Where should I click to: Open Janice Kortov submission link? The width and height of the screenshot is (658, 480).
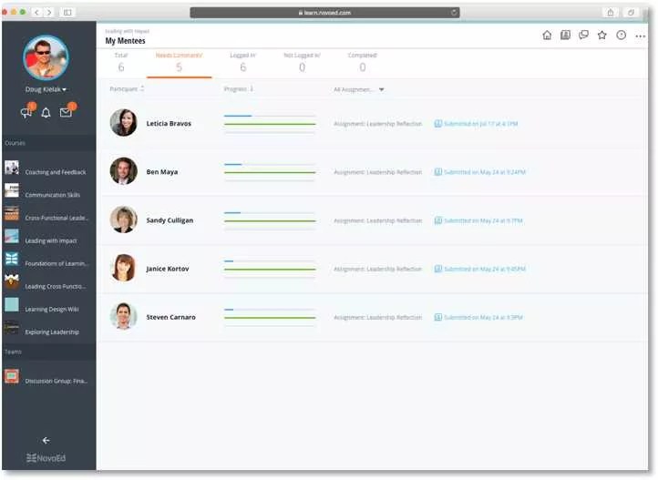pyautogui.click(x=485, y=269)
